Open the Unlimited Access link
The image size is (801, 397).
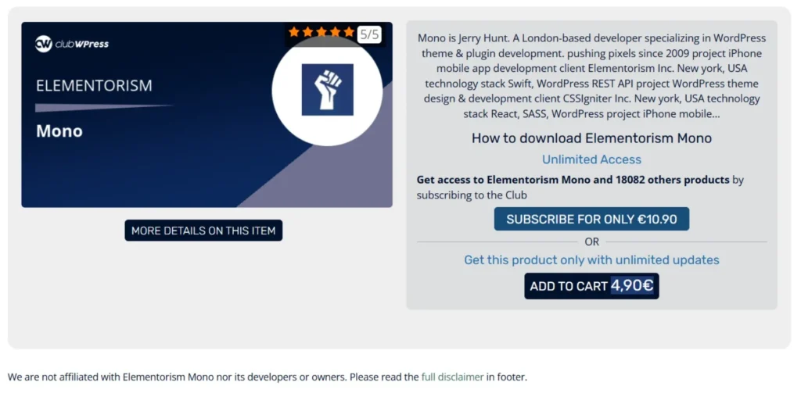pyautogui.click(x=591, y=159)
